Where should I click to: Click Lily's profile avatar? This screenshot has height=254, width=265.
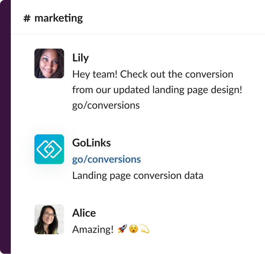49,64
